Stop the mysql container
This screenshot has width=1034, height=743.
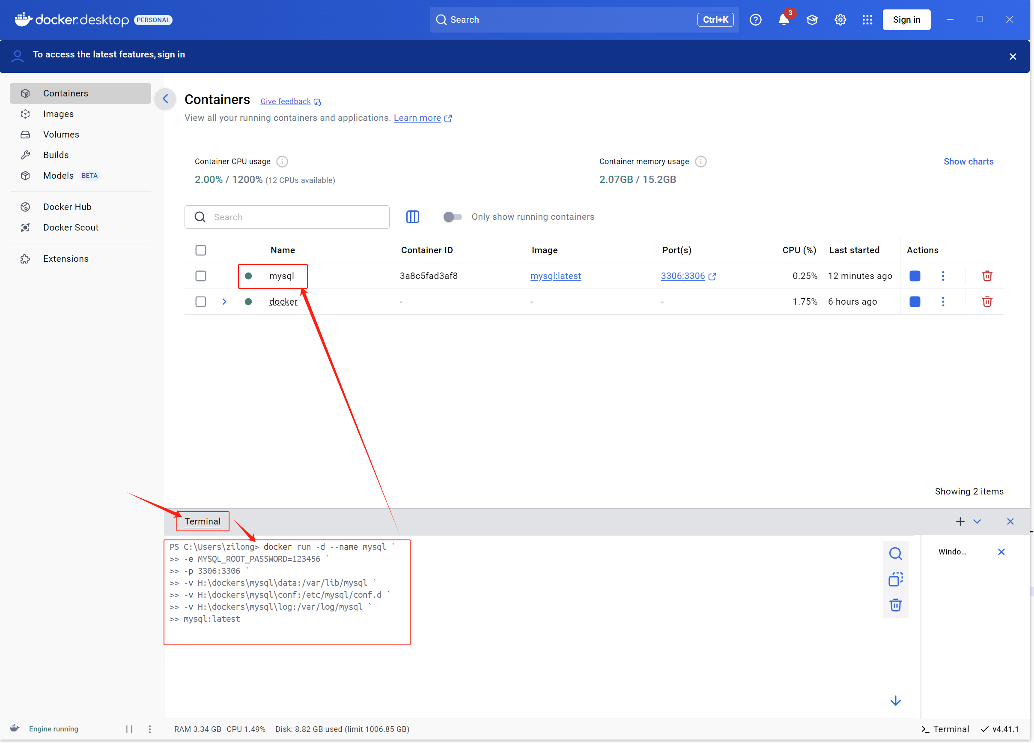click(915, 276)
